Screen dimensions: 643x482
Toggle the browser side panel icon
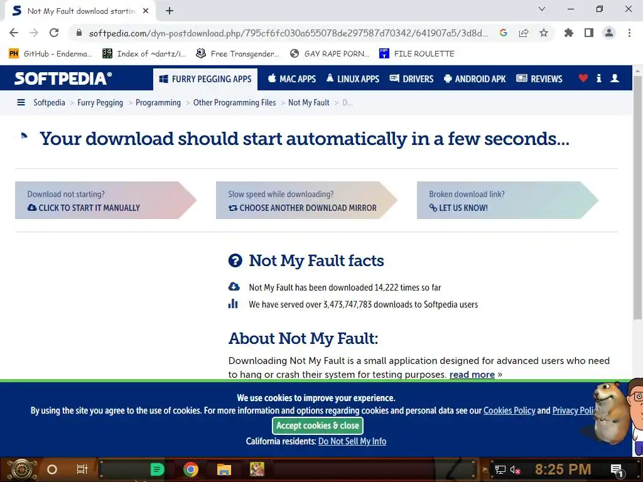(589, 33)
